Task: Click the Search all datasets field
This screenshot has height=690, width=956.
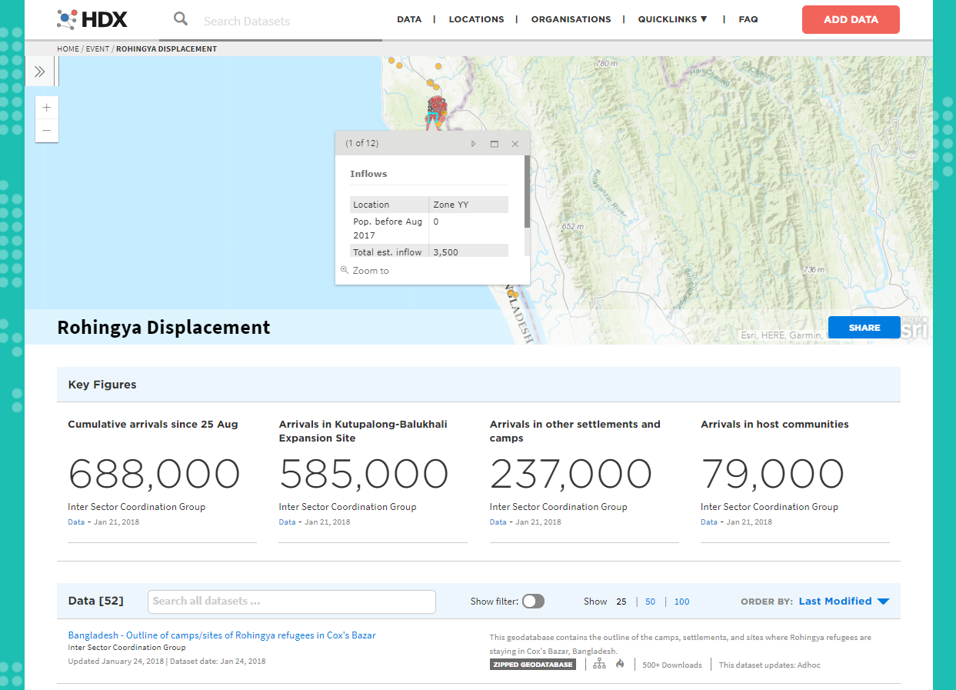Action: pyautogui.click(x=291, y=602)
